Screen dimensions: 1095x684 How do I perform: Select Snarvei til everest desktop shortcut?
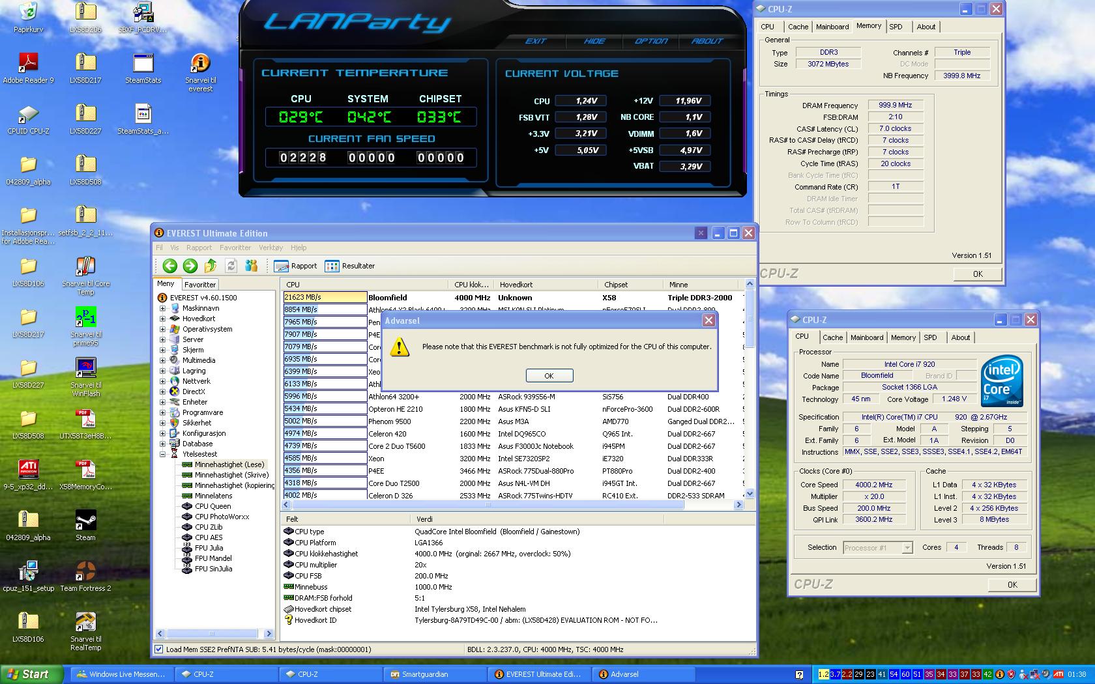click(x=200, y=72)
